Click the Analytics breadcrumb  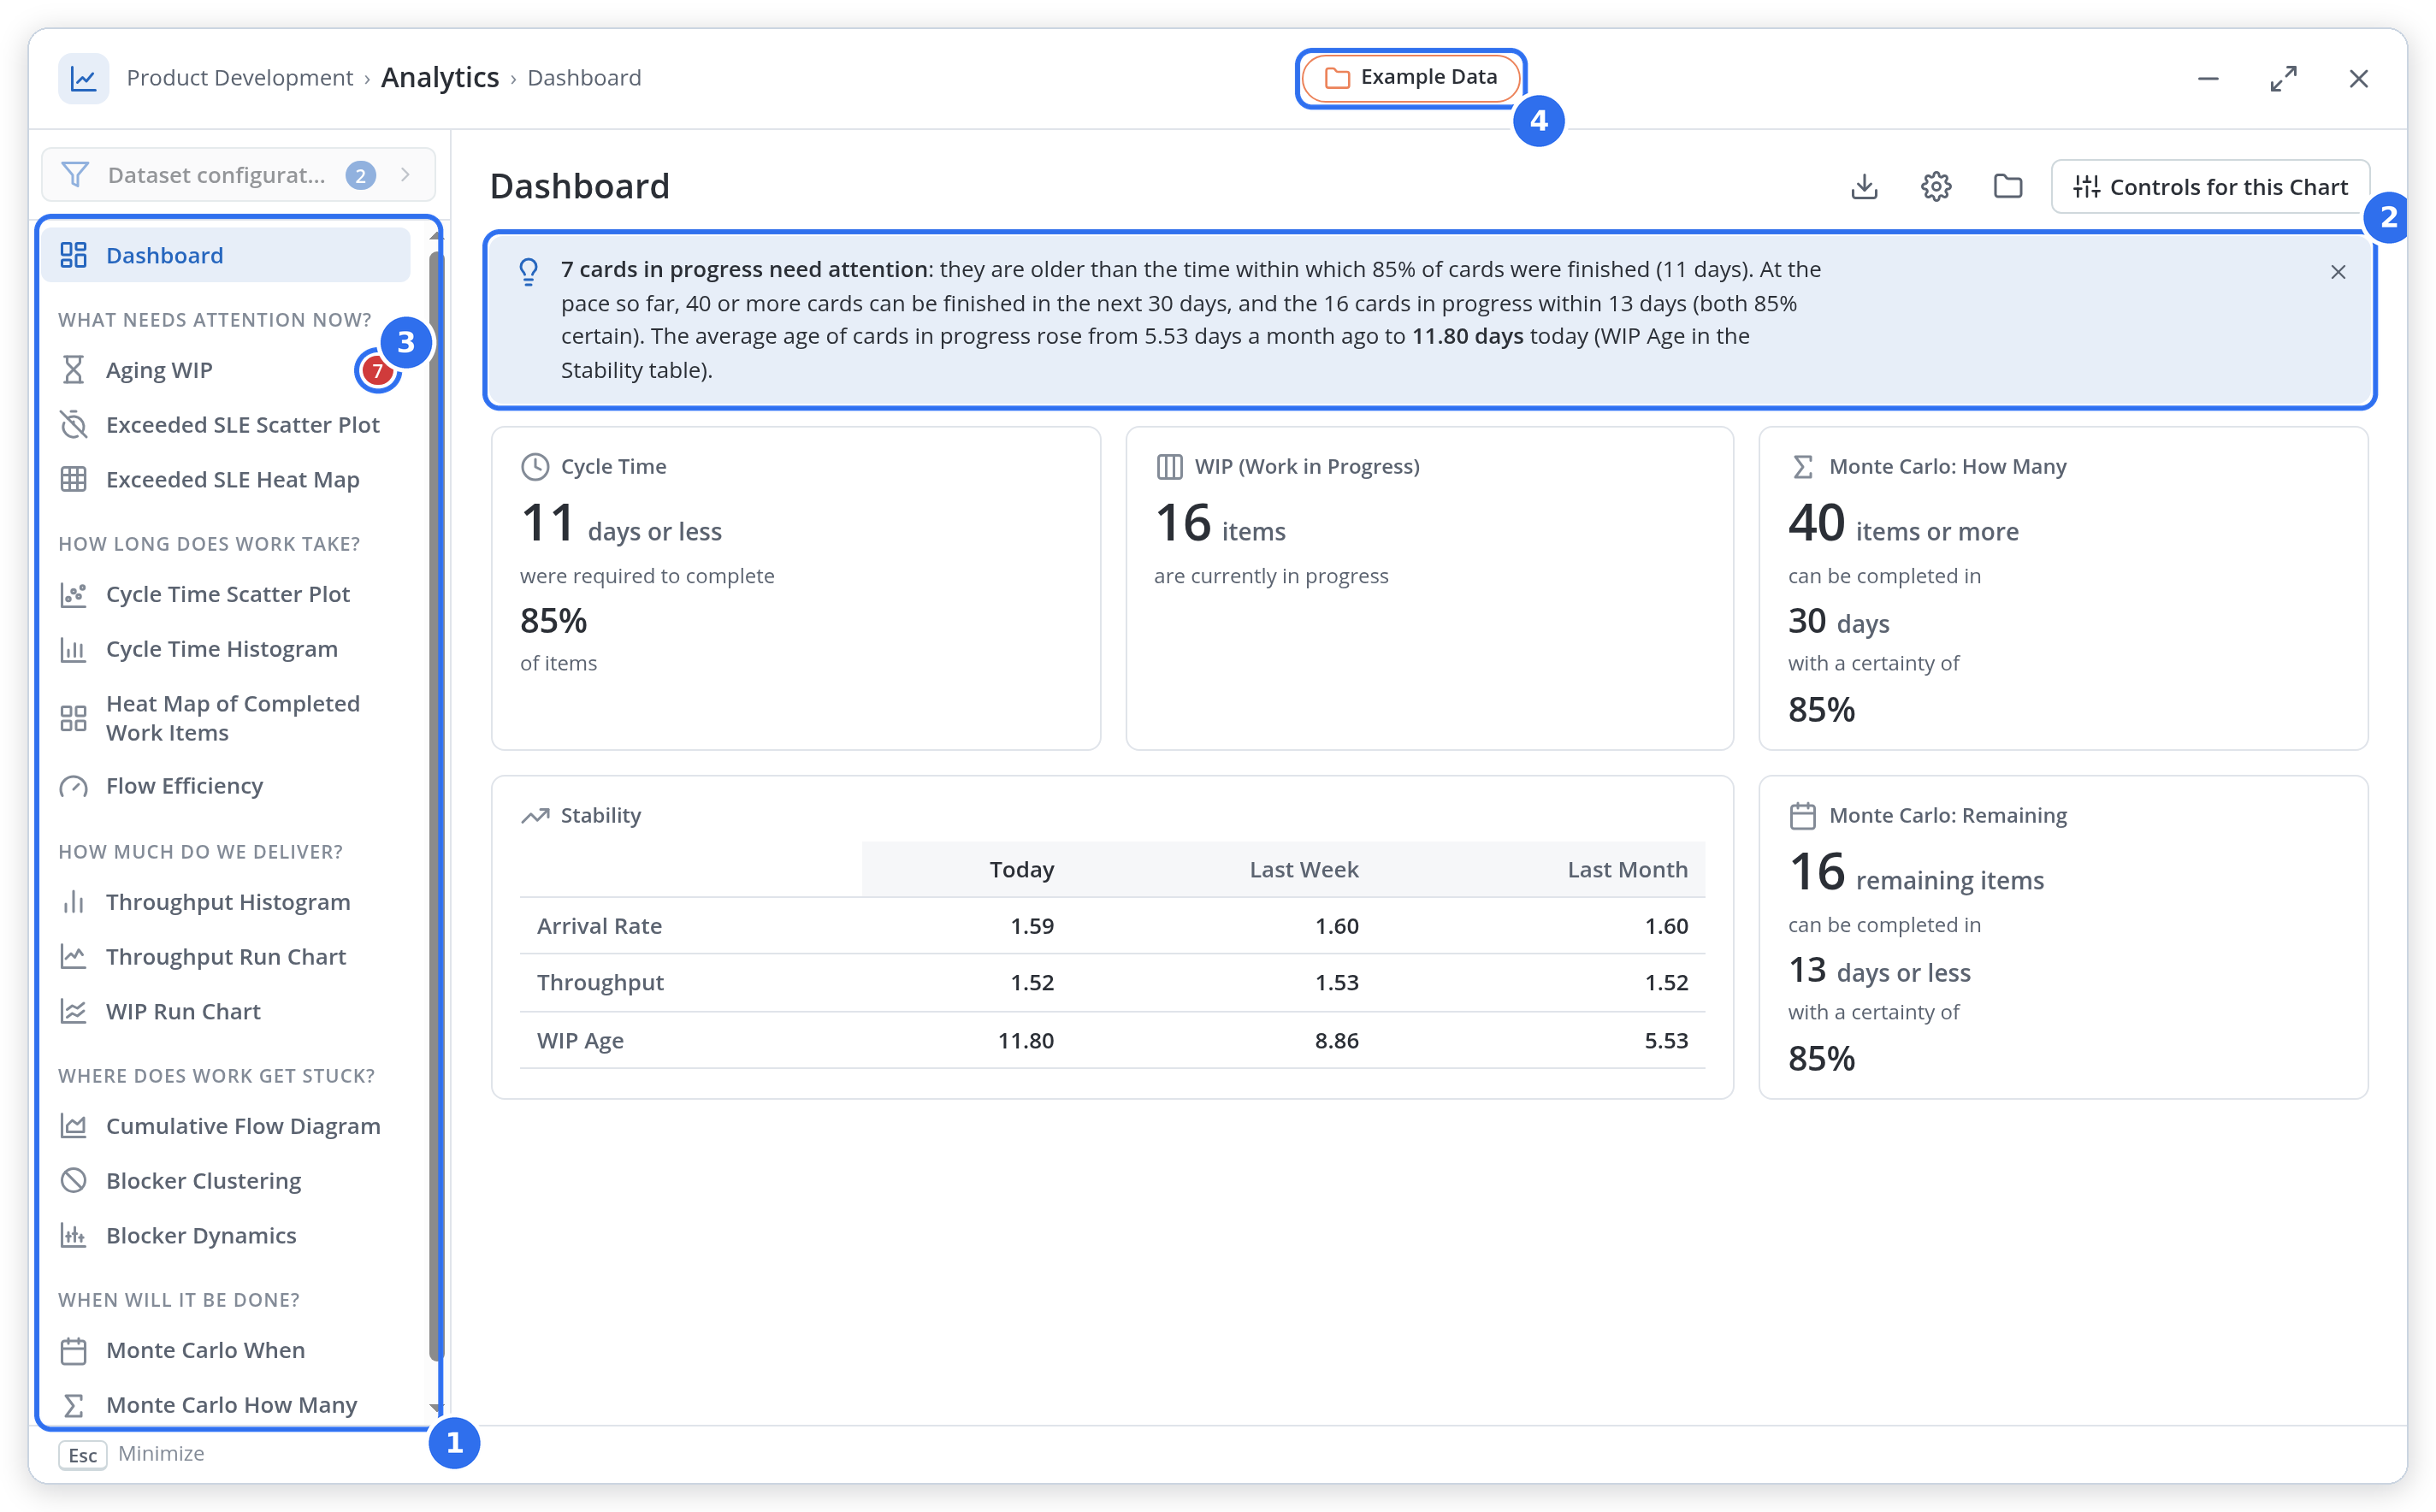[x=440, y=78]
